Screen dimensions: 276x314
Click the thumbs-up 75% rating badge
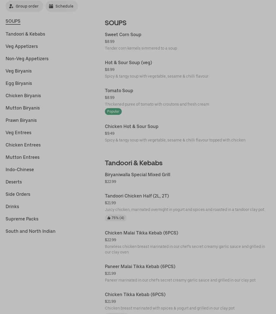(x=116, y=218)
